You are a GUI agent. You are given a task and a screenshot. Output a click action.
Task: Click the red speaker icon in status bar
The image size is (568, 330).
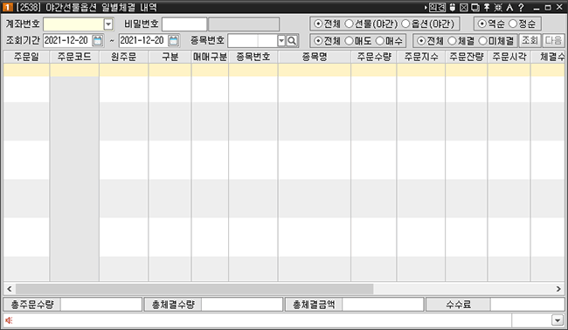click(x=9, y=320)
